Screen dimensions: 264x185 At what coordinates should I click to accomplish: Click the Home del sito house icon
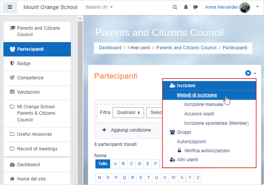click(12, 179)
